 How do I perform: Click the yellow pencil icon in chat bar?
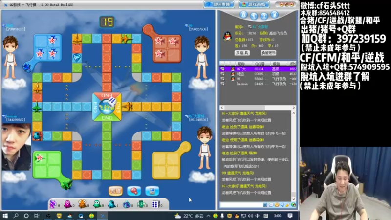(288, 205)
